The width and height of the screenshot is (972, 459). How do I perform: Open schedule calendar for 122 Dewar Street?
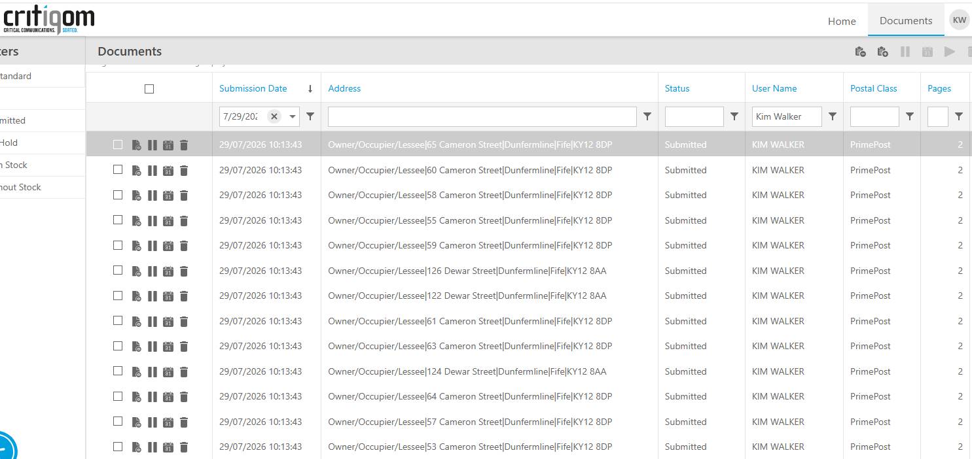(168, 296)
